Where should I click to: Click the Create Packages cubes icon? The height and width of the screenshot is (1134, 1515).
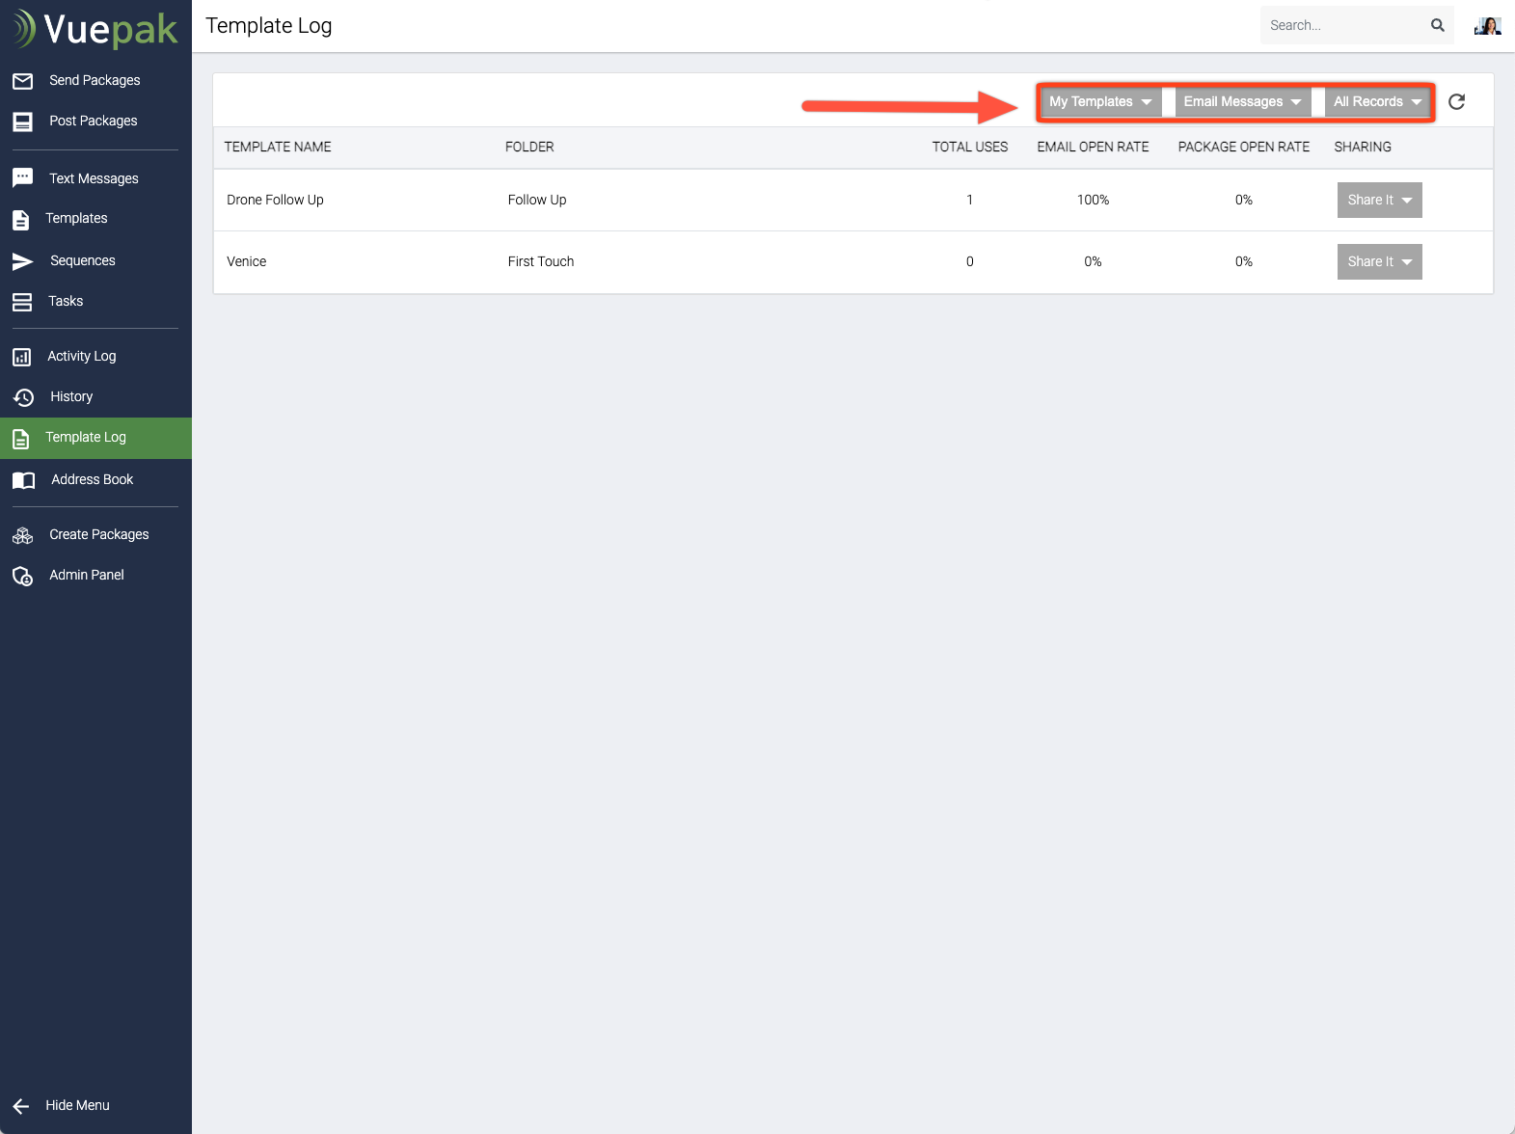pos(23,535)
